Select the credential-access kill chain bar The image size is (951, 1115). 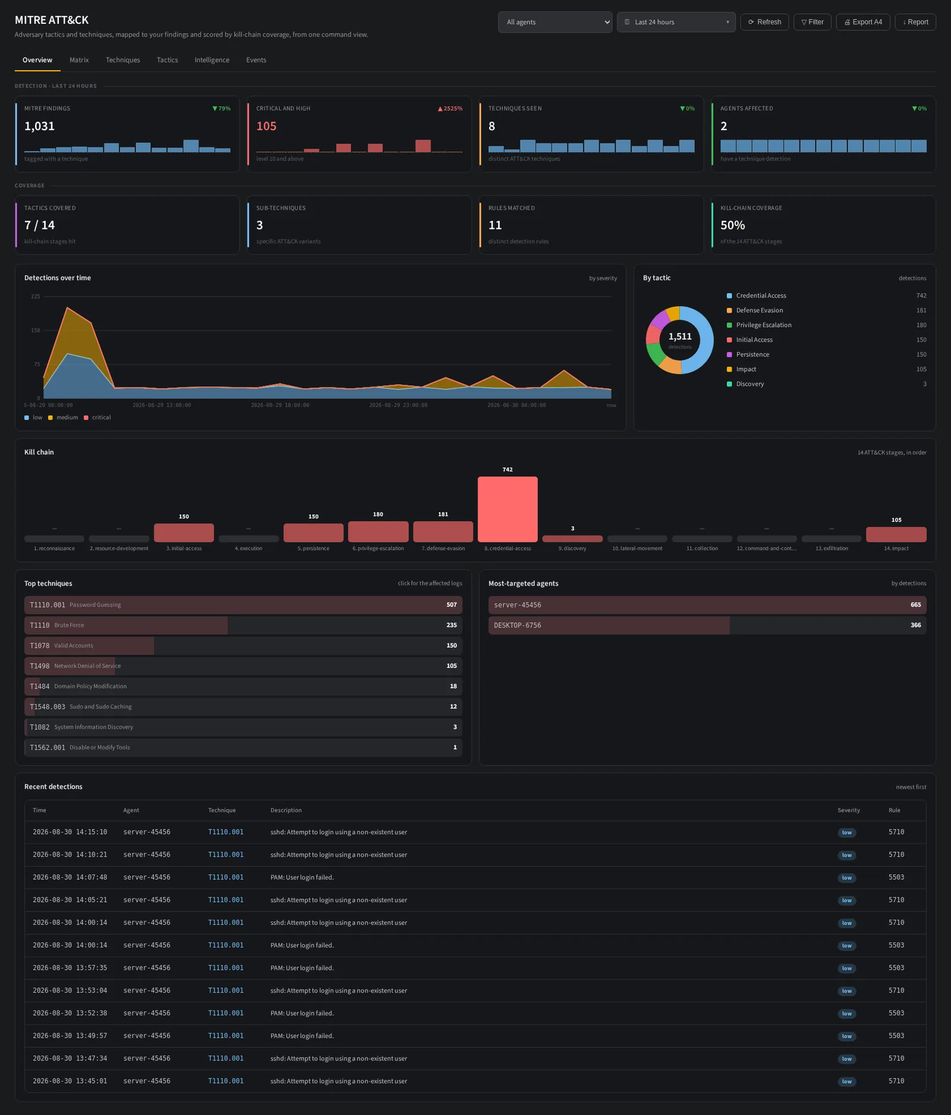pyautogui.click(x=508, y=509)
